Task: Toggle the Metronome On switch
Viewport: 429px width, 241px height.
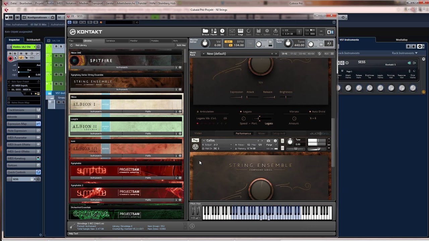Action: (270, 42)
